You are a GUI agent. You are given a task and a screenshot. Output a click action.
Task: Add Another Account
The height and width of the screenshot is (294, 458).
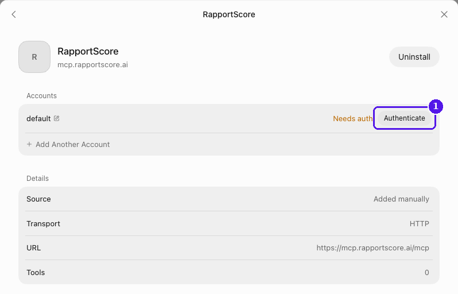(x=68, y=144)
